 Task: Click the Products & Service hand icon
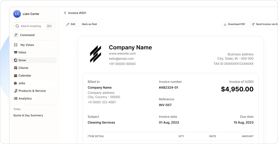tap(15, 91)
